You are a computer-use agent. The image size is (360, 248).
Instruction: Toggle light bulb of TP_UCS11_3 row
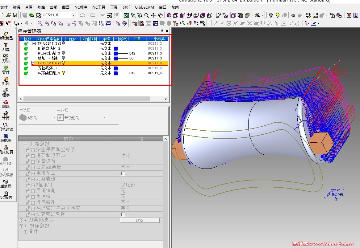63,43
